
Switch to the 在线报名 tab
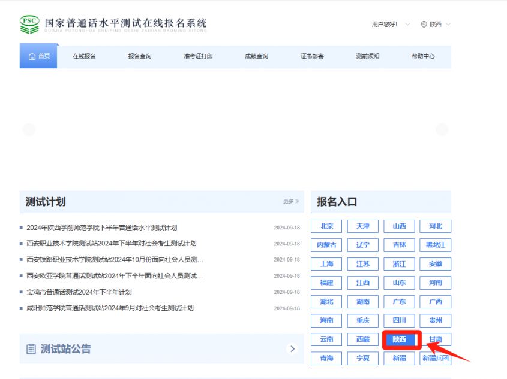[x=85, y=56]
